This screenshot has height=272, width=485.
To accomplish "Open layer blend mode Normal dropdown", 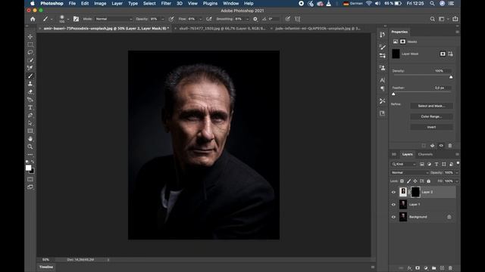I will pyautogui.click(x=410, y=173).
